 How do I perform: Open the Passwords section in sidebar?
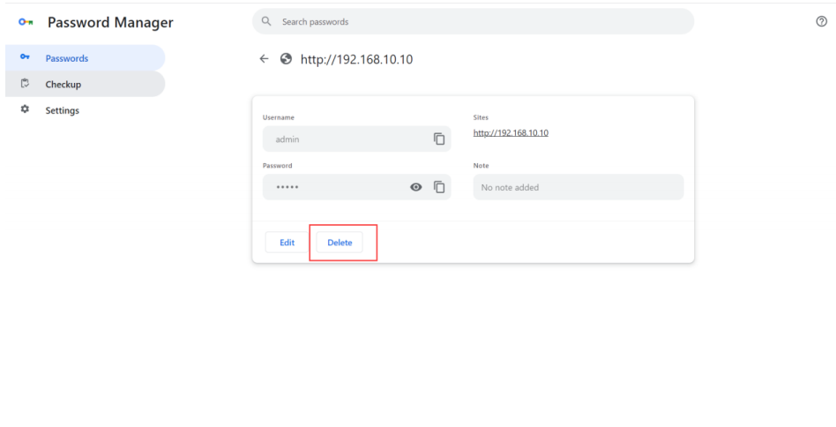click(67, 58)
